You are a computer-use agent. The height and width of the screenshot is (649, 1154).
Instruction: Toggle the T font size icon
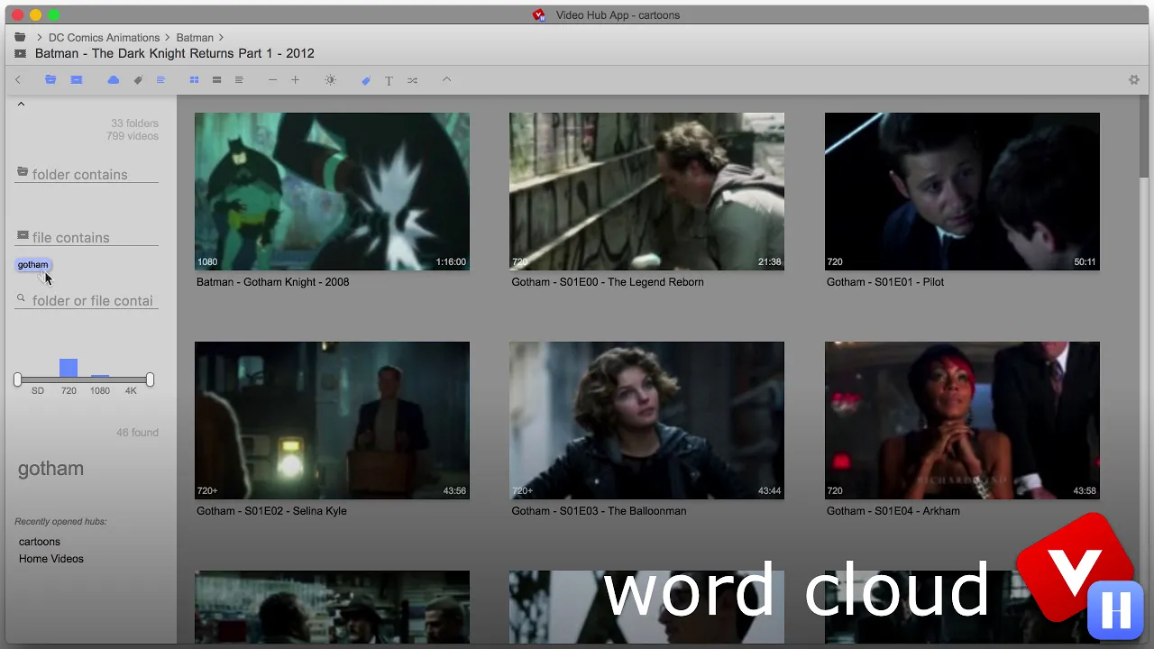[x=389, y=81]
